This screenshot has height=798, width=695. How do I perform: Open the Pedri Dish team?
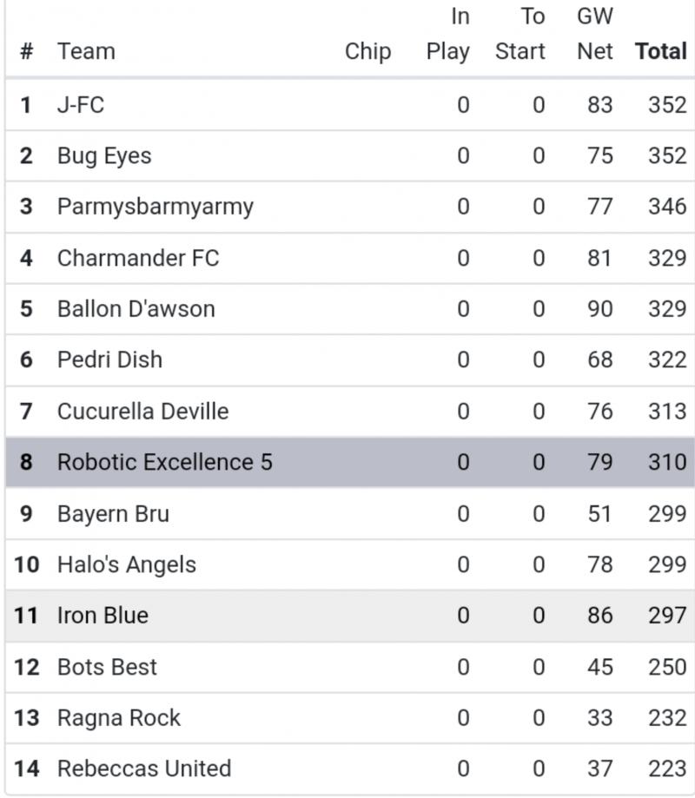tap(109, 360)
